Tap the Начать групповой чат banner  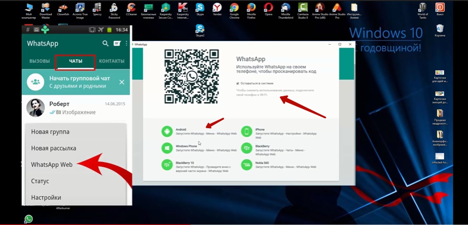(x=76, y=82)
